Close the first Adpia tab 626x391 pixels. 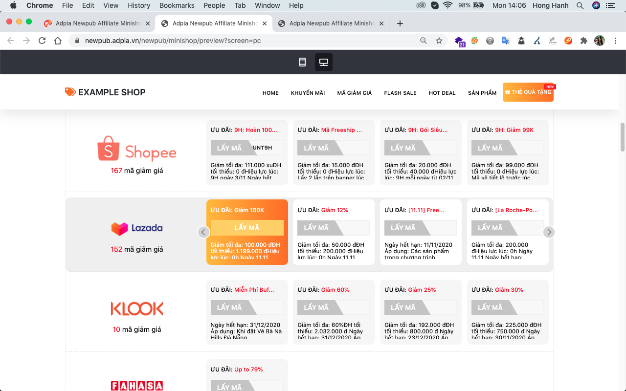pyautogui.click(x=148, y=23)
